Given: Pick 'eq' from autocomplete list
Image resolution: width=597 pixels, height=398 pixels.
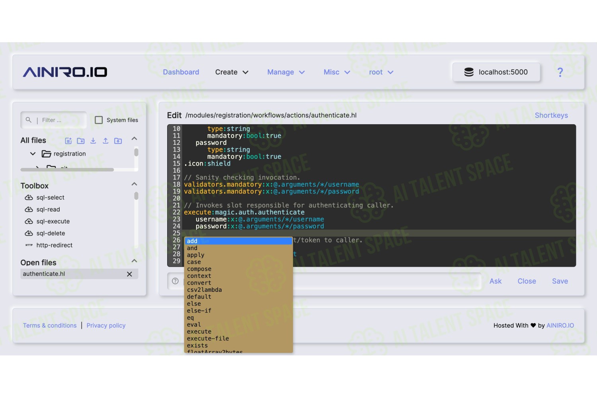Looking at the screenshot, I should (x=239, y=318).
